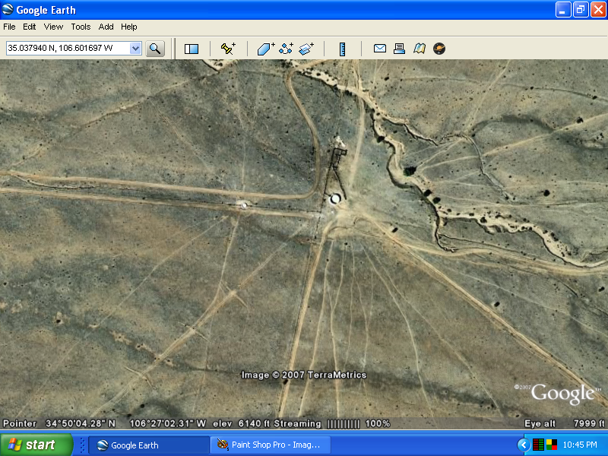The height and width of the screenshot is (456, 608).
Task: Click the pointer latitude 34°50'04.28" N
Action: coord(81,423)
